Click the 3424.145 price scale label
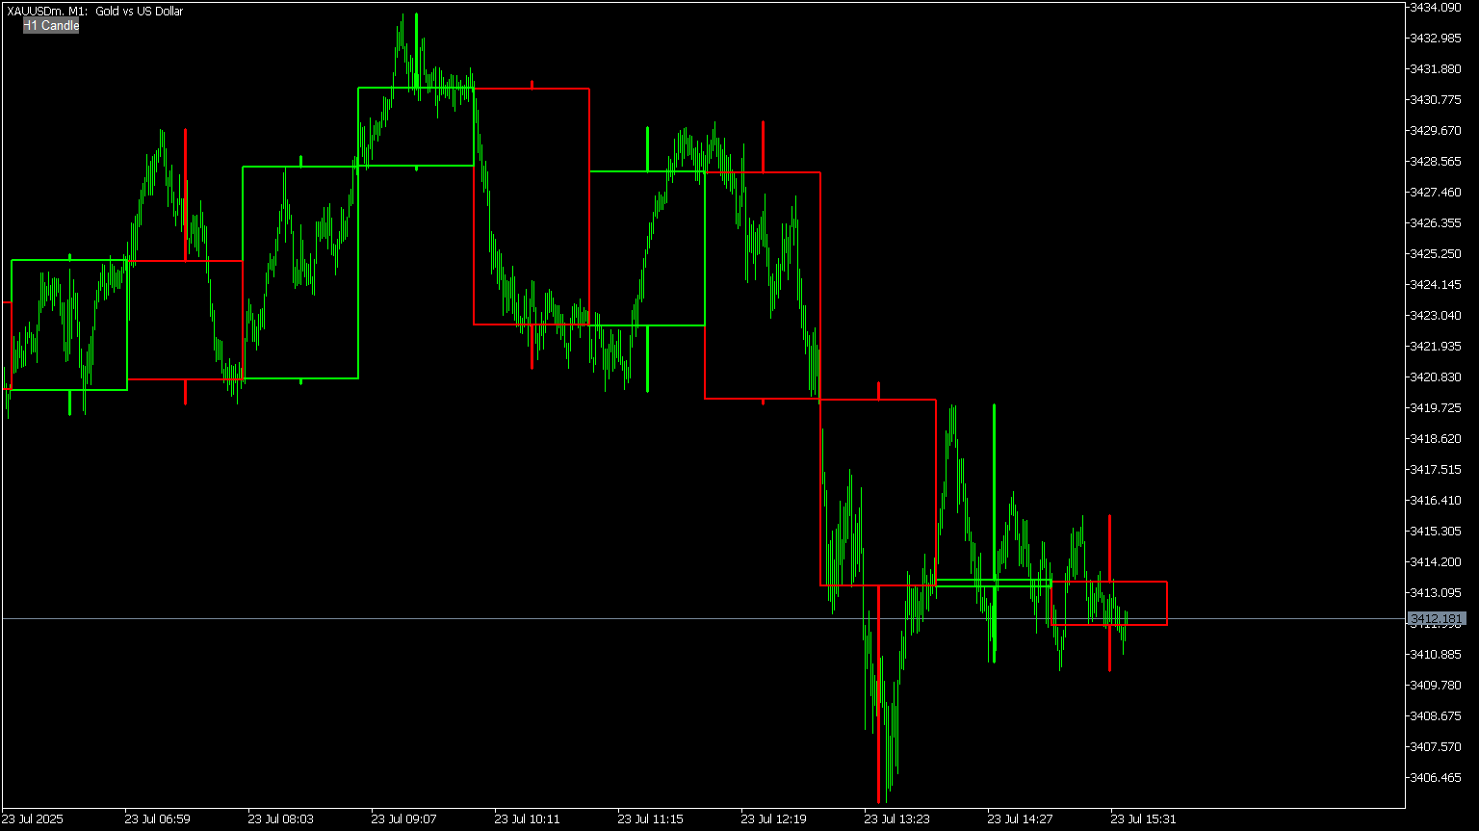Image resolution: width=1479 pixels, height=831 pixels. pyautogui.click(x=1436, y=285)
